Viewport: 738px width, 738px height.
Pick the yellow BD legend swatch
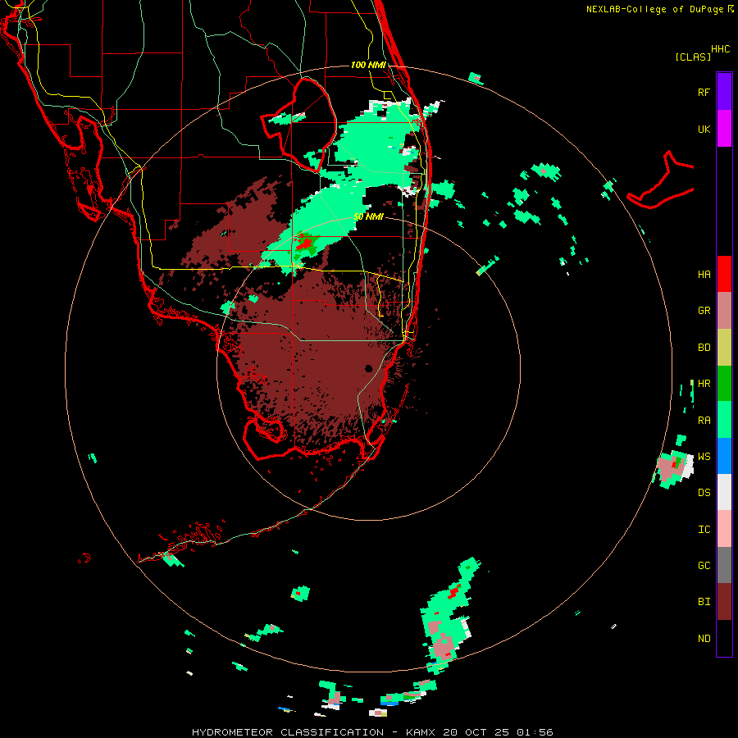click(724, 348)
